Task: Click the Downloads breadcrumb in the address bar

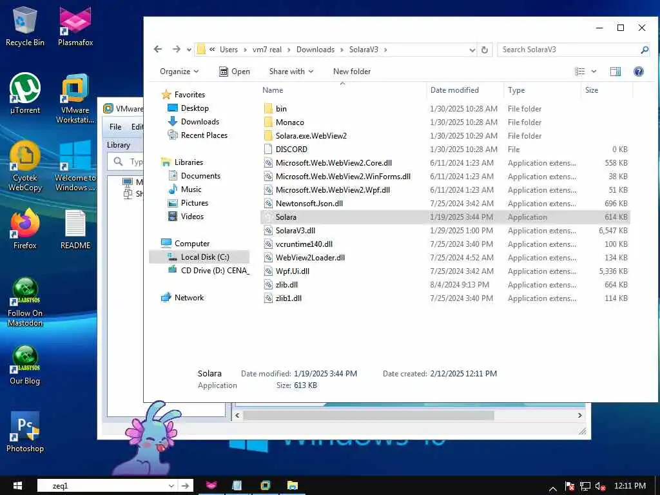Action: tap(315, 50)
